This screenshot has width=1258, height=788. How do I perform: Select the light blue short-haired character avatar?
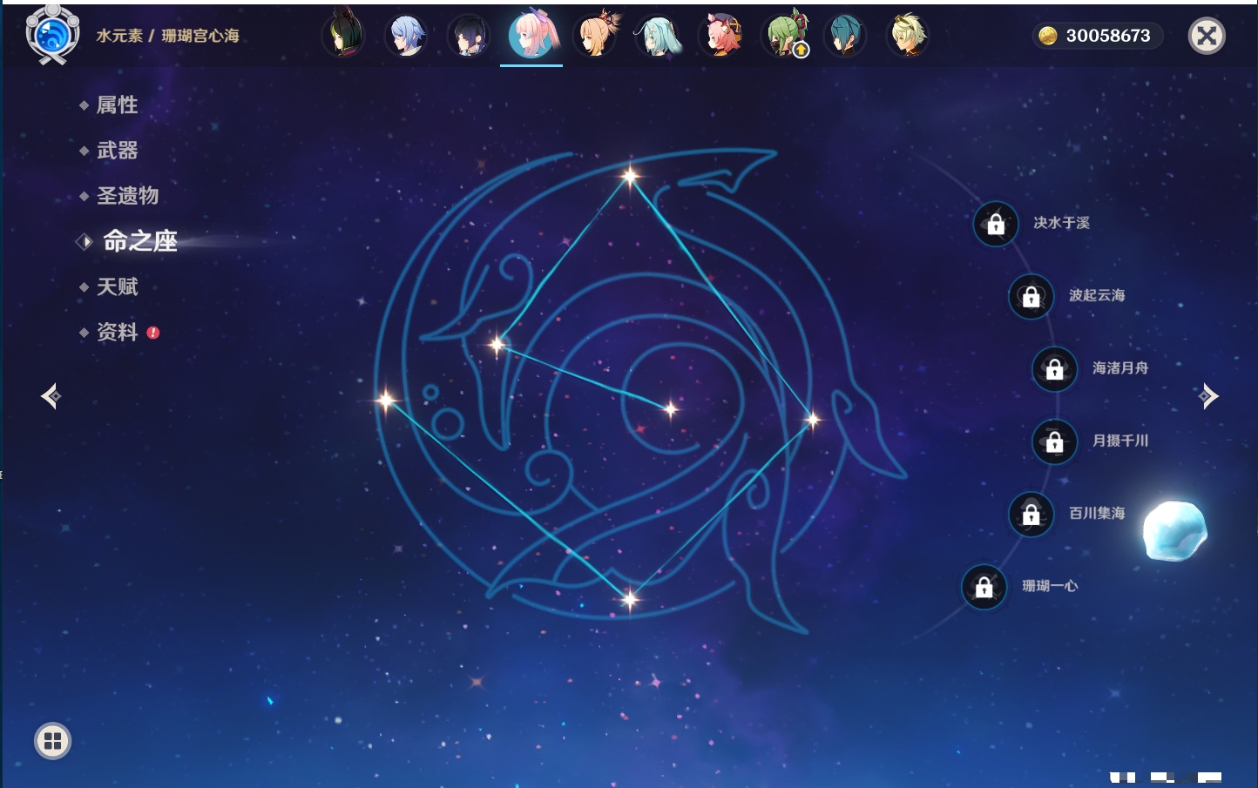pyautogui.click(x=406, y=36)
